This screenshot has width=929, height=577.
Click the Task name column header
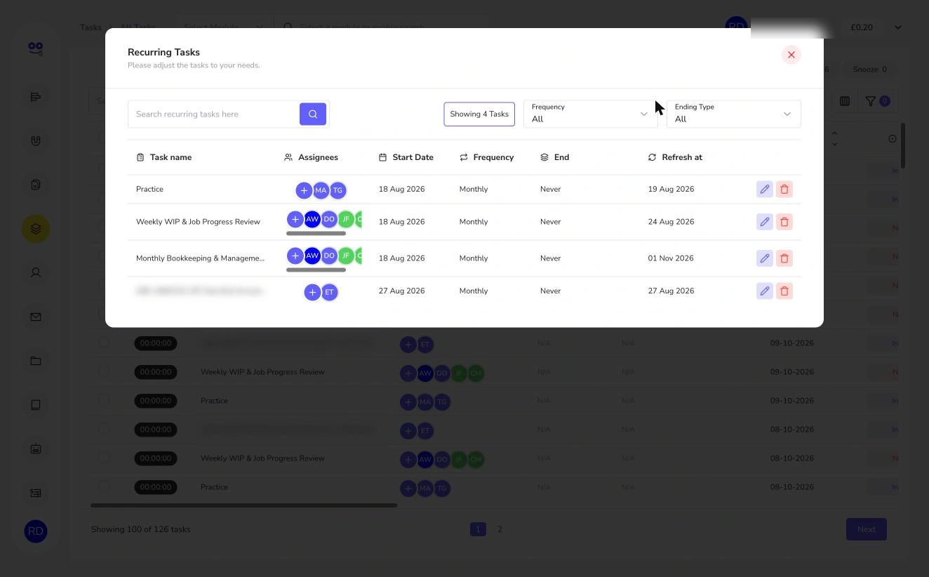164,157
